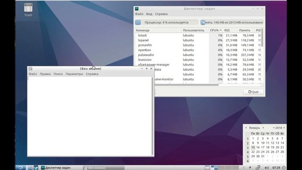Open Справка menu in Task Manager
The width and height of the screenshot is (302, 170).
[x=161, y=14]
